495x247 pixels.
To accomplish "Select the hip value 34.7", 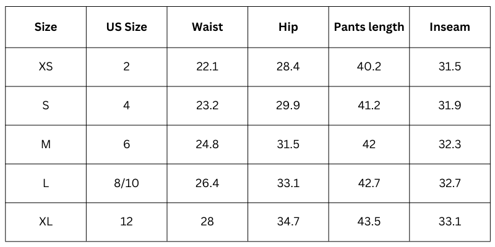I will 288,222.
